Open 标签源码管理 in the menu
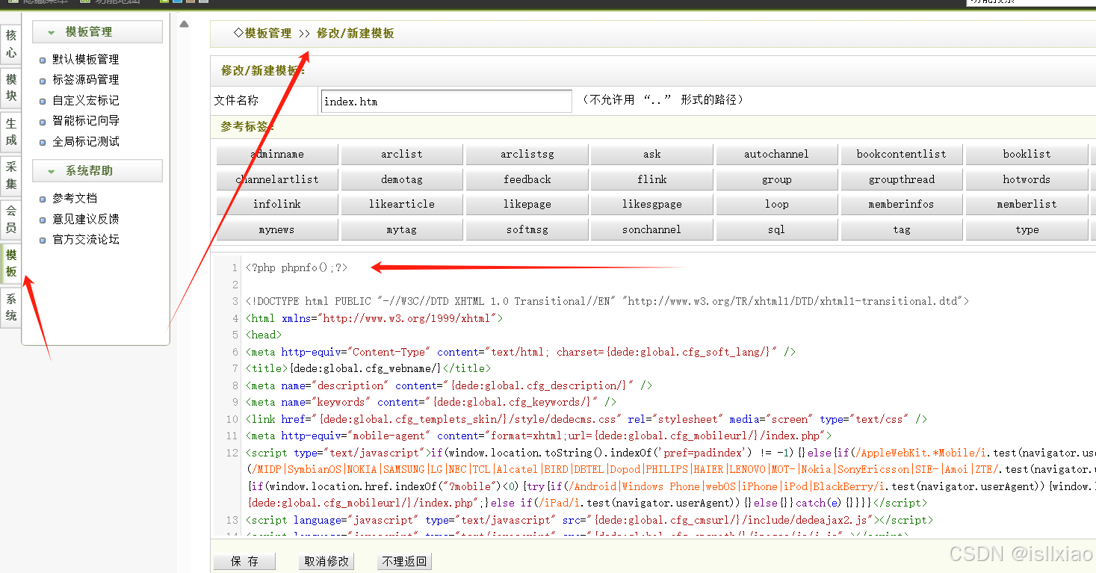Image resolution: width=1096 pixels, height=573 pixels. pos(85,79)
